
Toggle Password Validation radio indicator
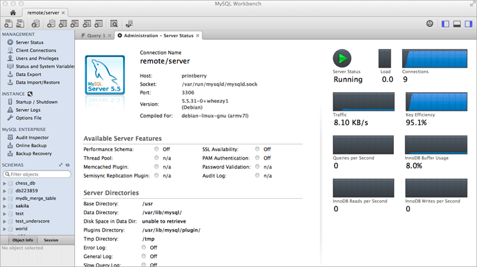257,167
